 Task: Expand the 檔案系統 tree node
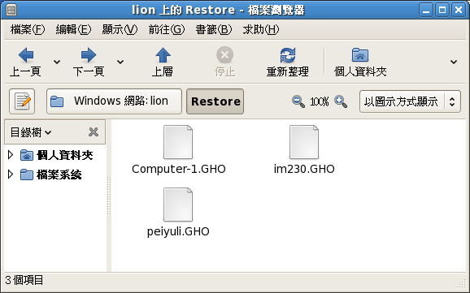click(11, 175)
